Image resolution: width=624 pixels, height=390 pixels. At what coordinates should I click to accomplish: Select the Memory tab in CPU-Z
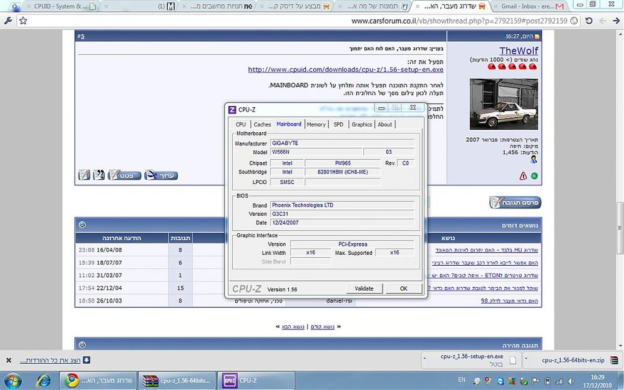[x=316, y=124]
